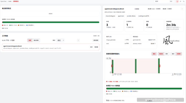Switch chart to 累計 cumulative mode

coord(167,54)
